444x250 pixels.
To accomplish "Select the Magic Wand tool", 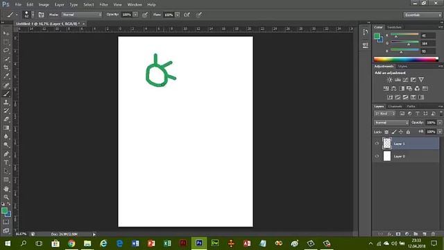I will click(x=6, y=59).
